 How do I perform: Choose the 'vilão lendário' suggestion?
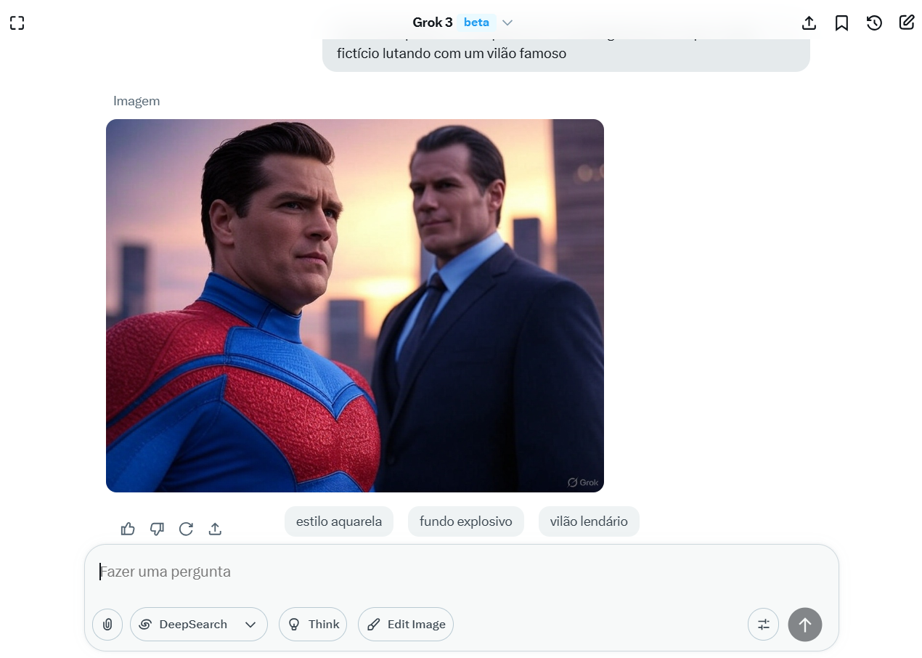(589, 521)
